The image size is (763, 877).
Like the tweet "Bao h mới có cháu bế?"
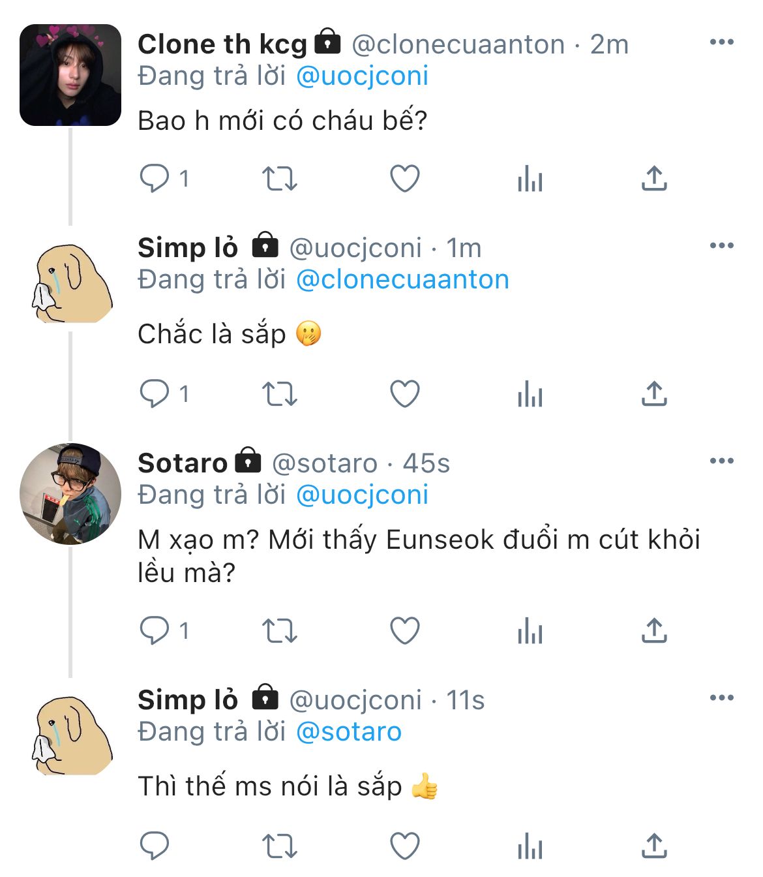click(x=404, y=178)
